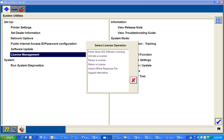Switch to taskbar button labeled M..
Screen dimensions: 224x140
tap(43, 138)
